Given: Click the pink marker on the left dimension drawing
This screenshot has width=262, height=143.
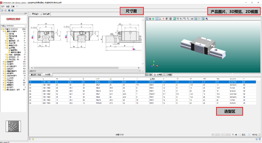Looking at the screenshot, I should pyautogui.click(x=32, y=37).
